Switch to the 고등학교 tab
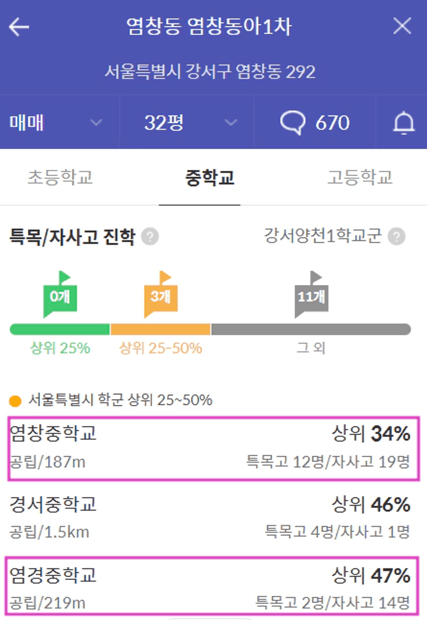The image size is (427, 620). click(360, 178)
